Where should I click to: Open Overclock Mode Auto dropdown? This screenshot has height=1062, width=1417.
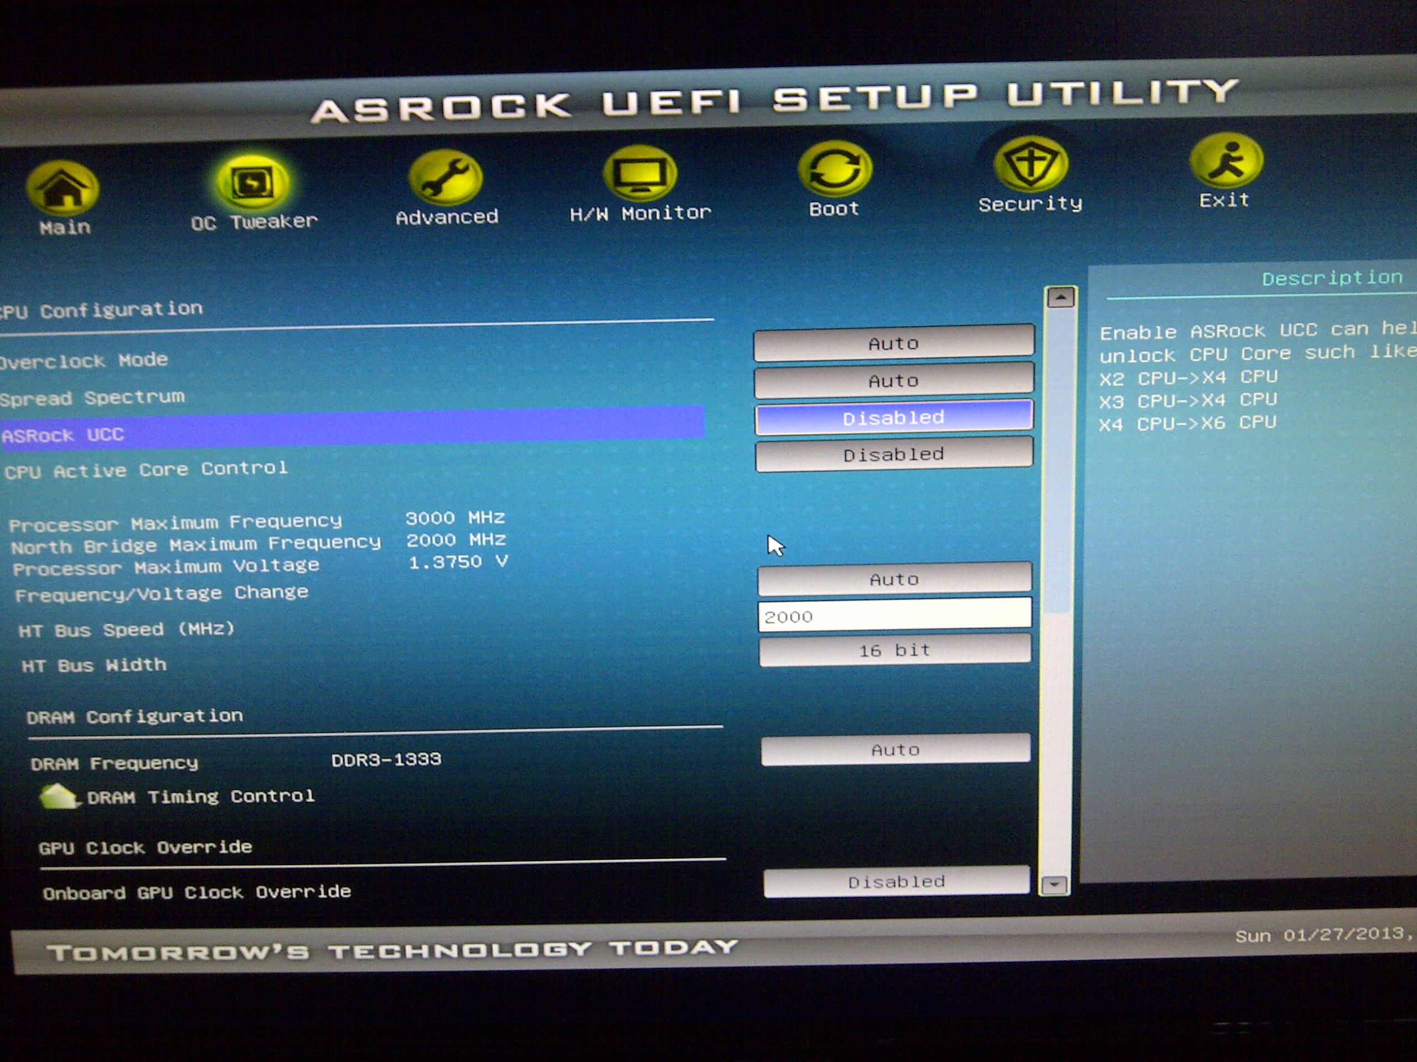893,343
